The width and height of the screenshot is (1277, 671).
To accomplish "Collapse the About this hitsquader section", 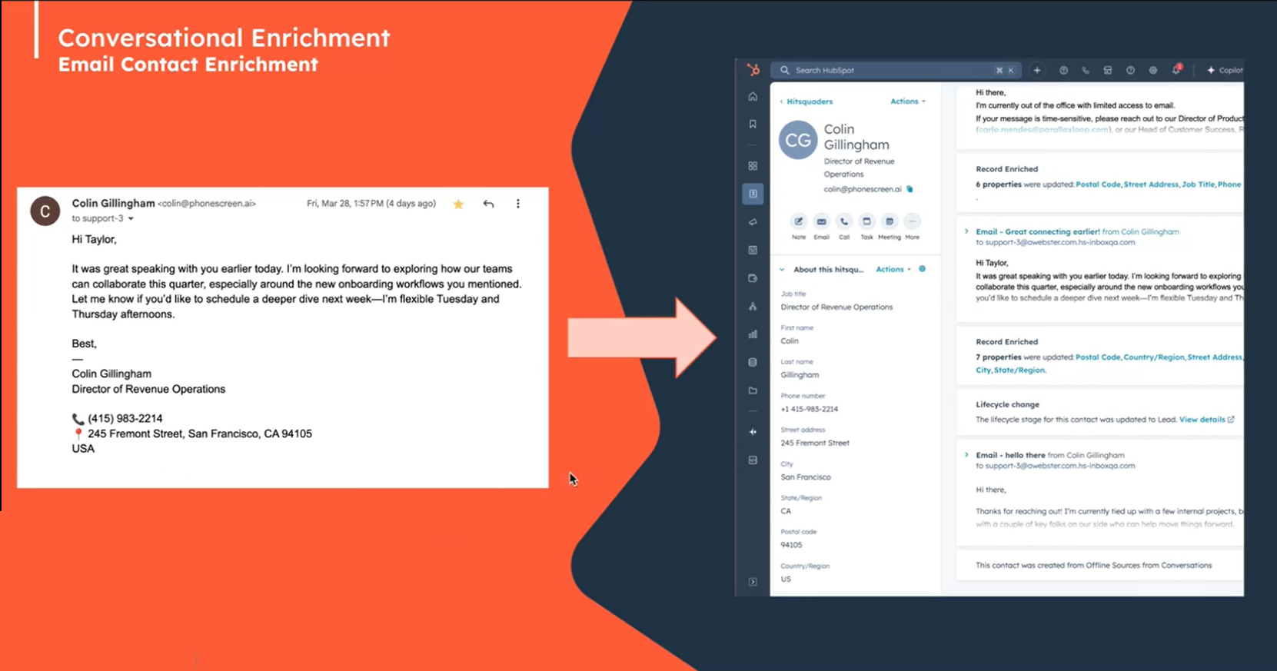I will [782, 270].
